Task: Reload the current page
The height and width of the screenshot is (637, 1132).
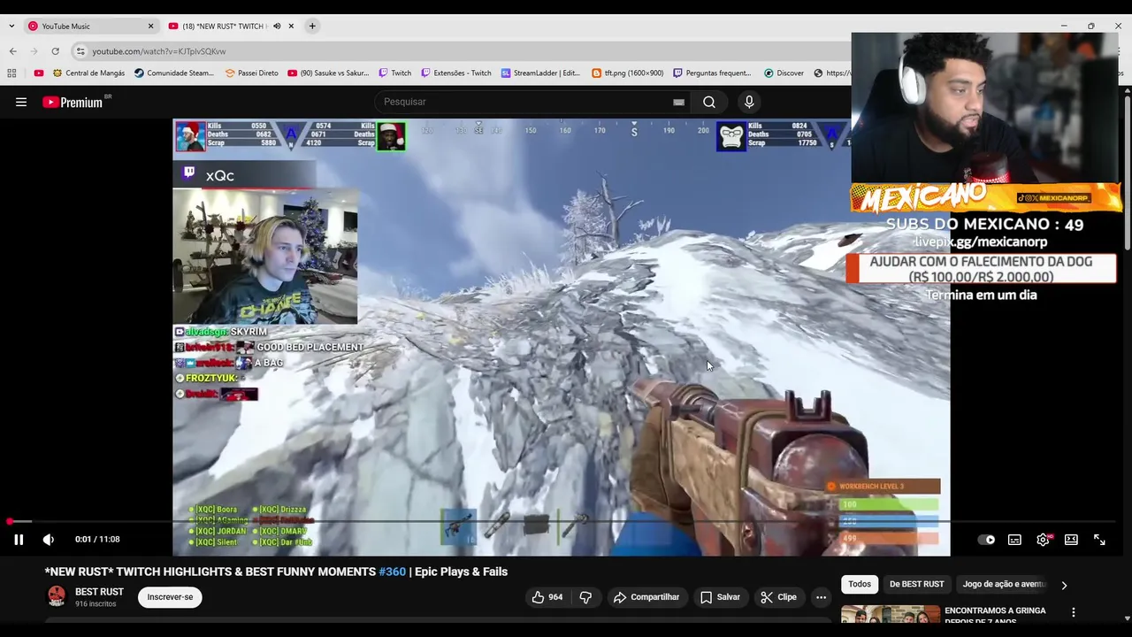Action: point(55,51)
